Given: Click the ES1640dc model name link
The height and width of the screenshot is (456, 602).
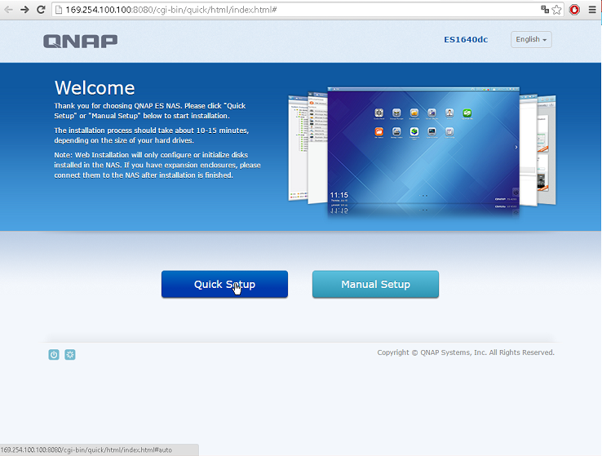Looking at the screenshot, I should point(465,40).
